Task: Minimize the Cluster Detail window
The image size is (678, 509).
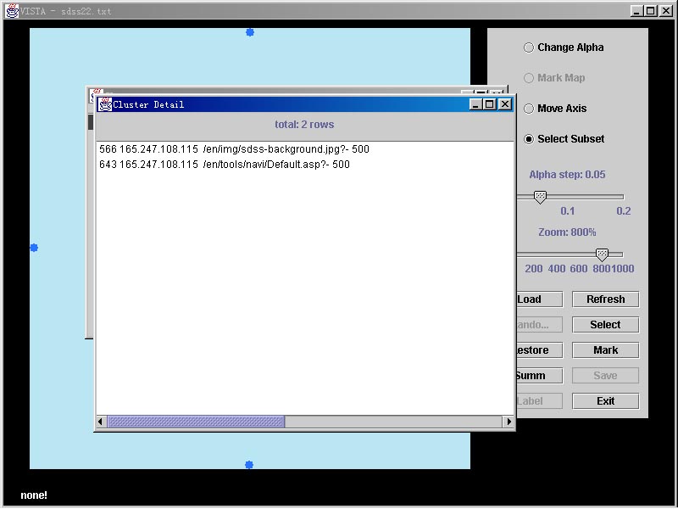Action: [476, 104]
